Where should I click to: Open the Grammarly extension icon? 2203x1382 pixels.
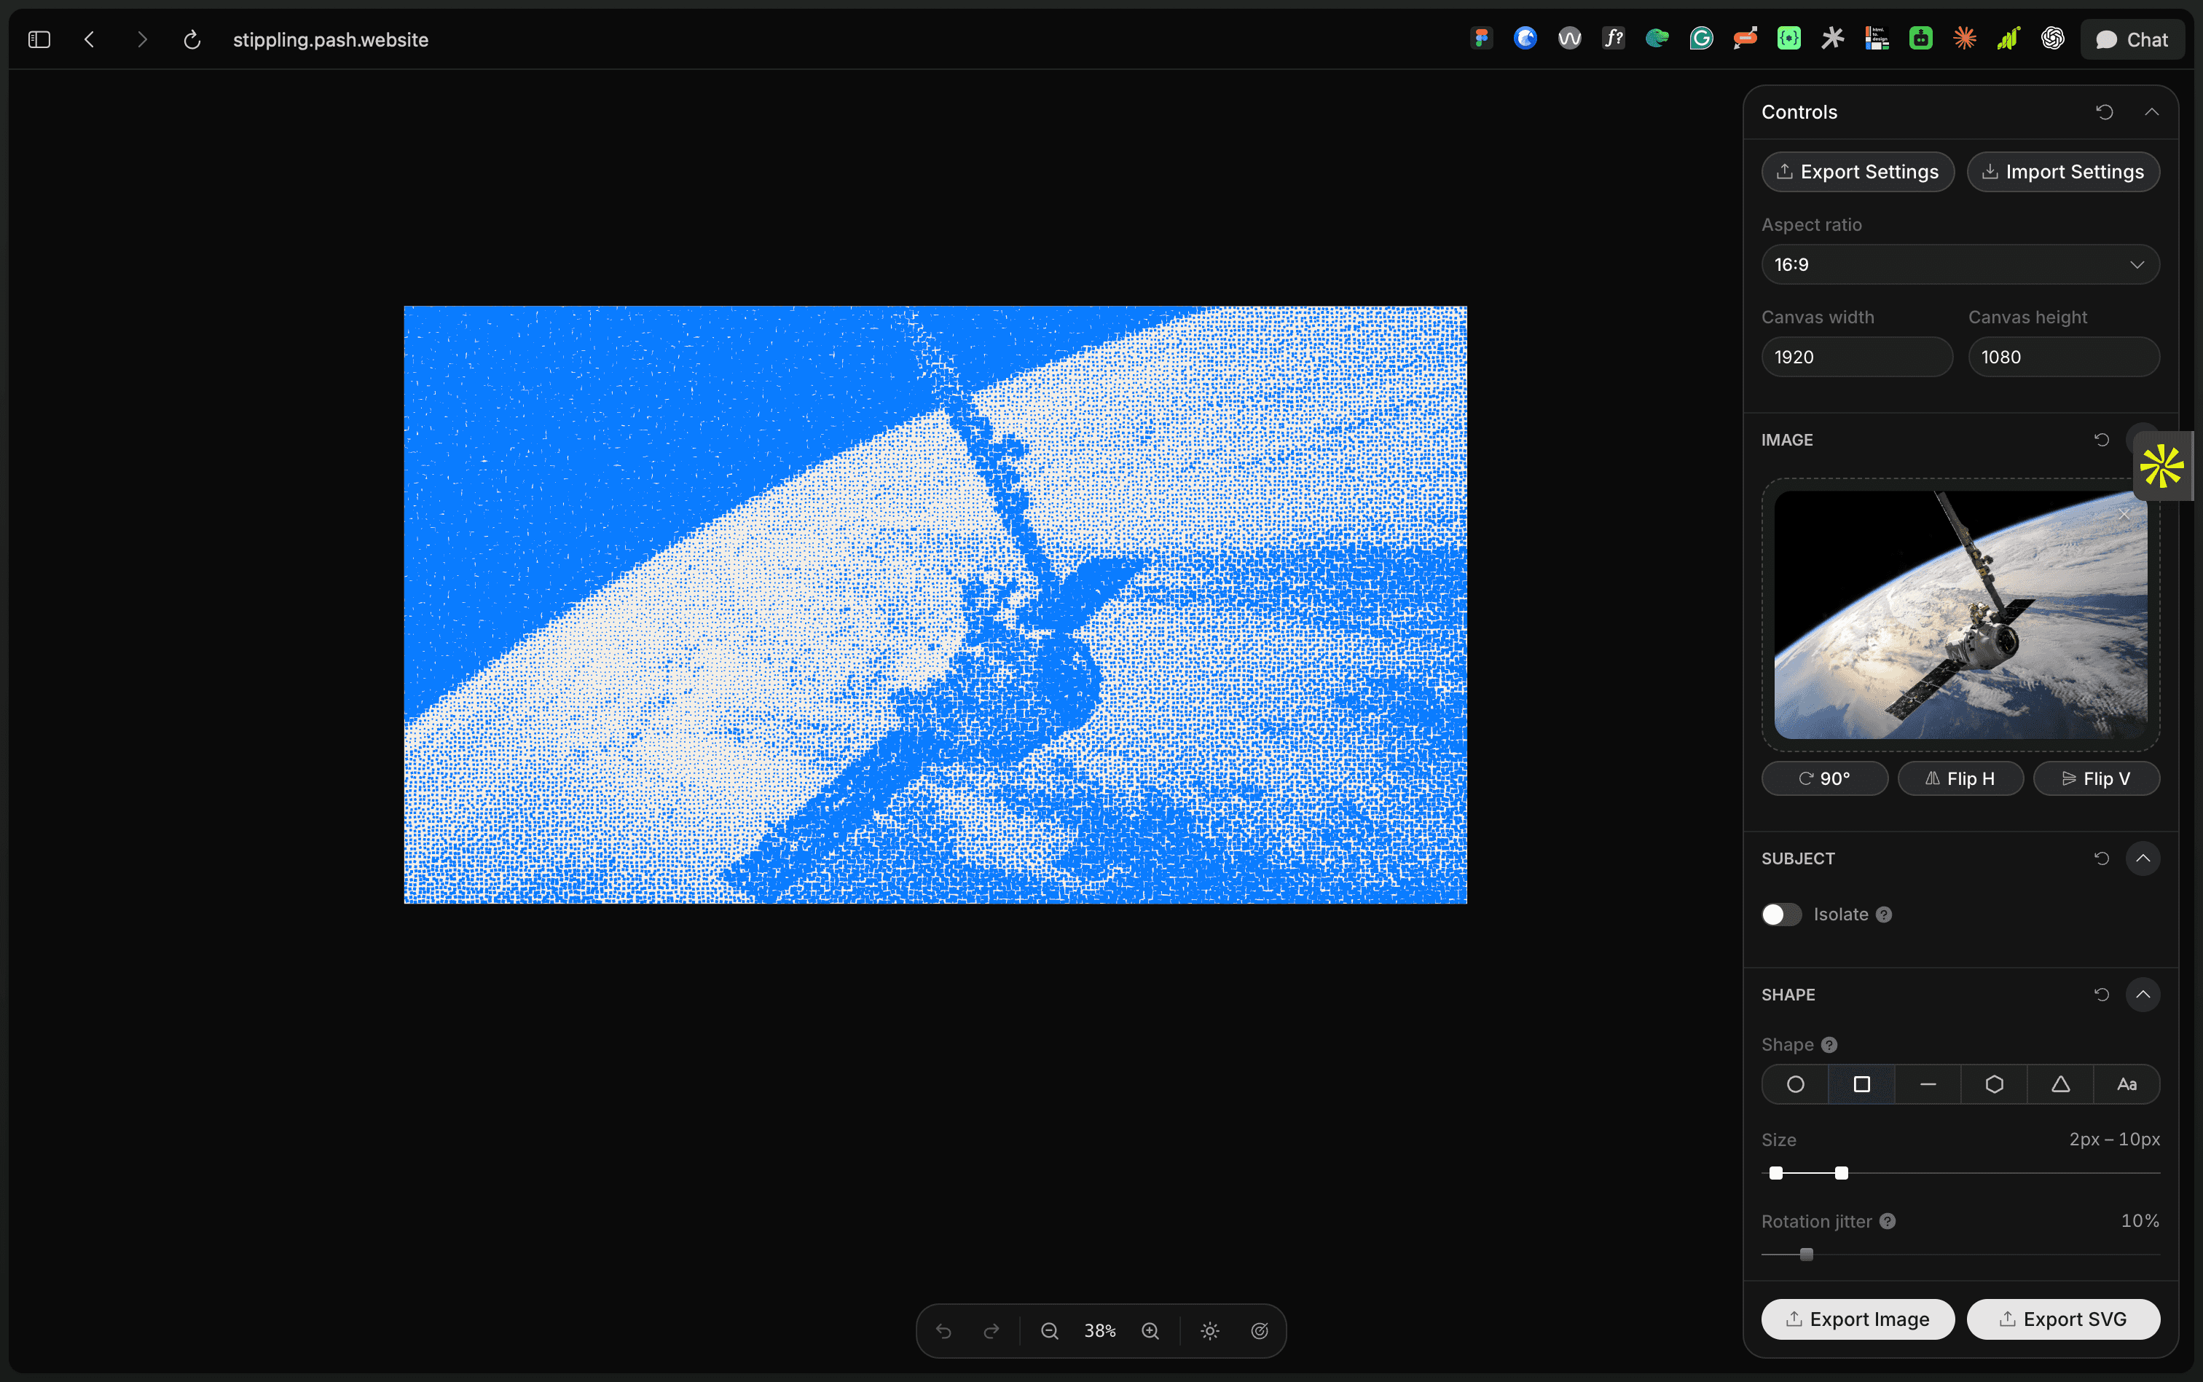click(x=1701, y=39)
